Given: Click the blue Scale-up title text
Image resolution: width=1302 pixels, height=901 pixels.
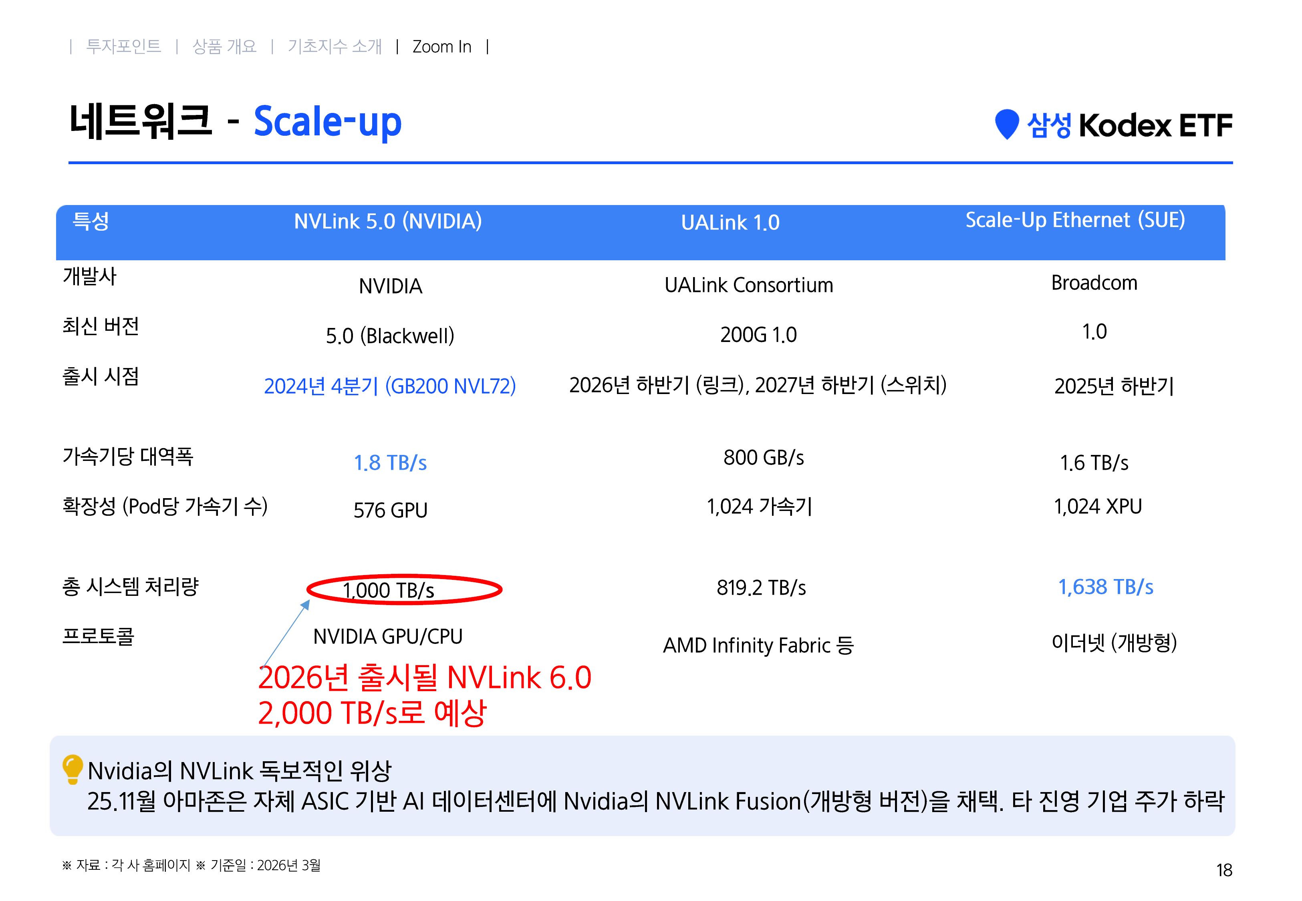Looking at the screenshot, I should (x=327, y=122).
